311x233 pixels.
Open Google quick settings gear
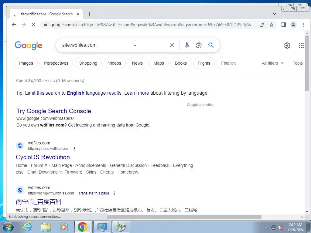[287, 46]
